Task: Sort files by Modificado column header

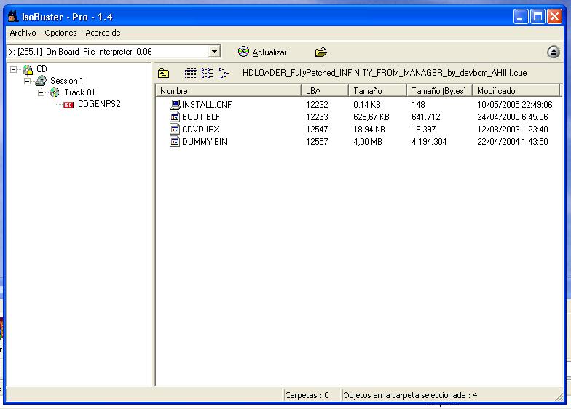Action: (x=516, y=91)
